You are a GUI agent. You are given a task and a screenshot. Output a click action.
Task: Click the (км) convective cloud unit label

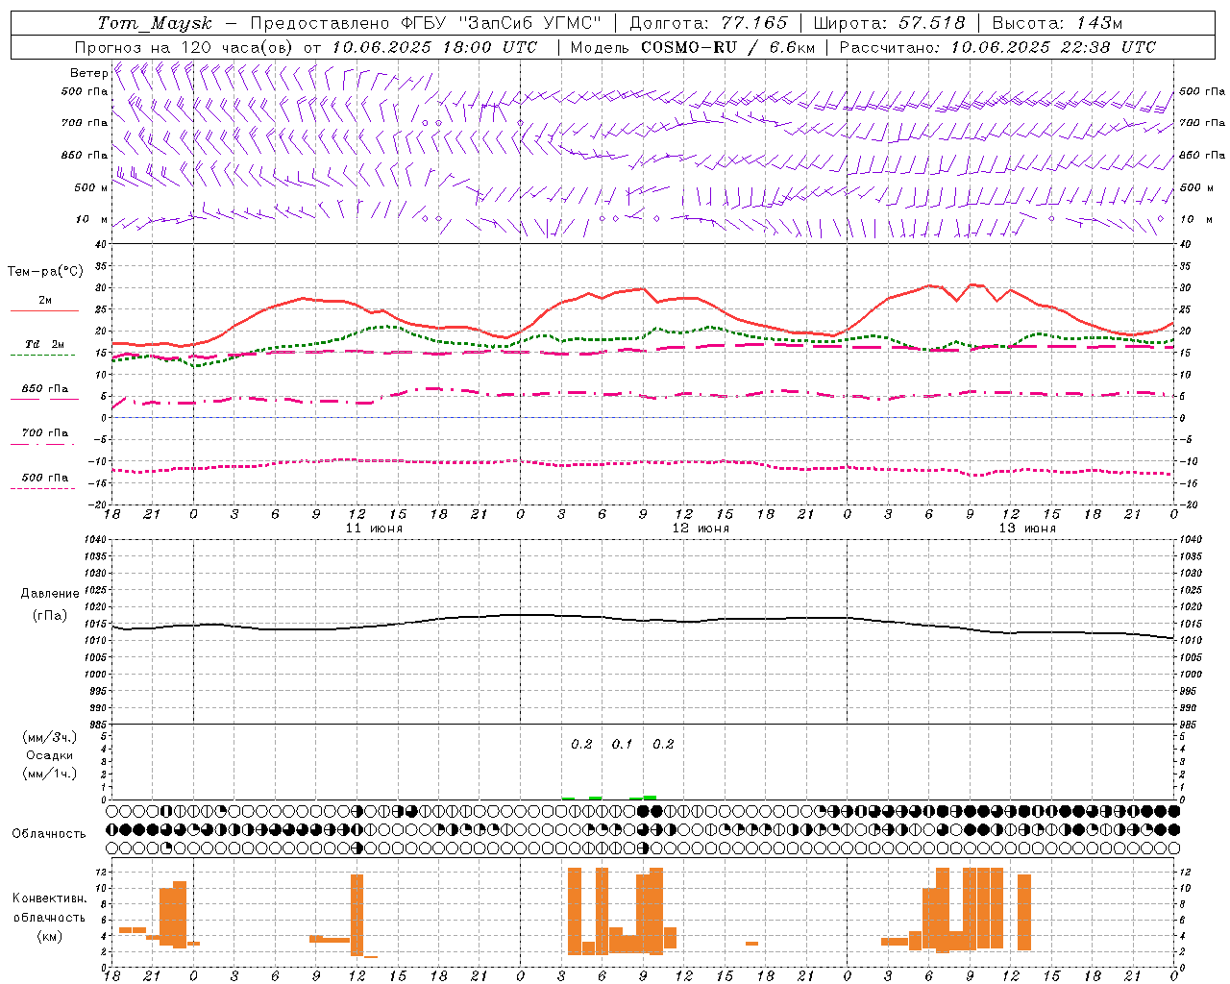click(50, 936)
